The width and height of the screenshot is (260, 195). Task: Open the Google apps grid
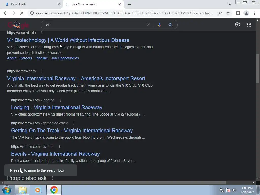(249, 25)
